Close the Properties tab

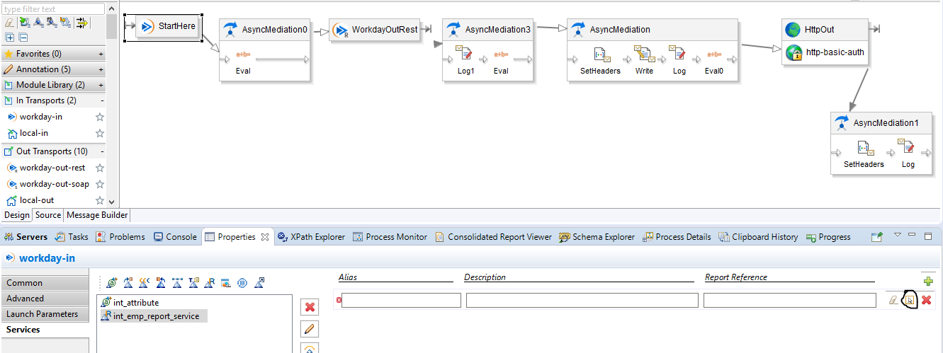266,237
